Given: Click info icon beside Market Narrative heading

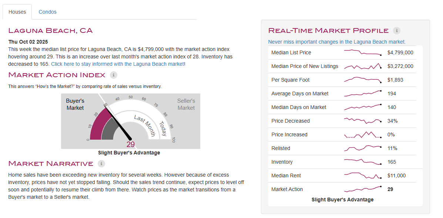Looking at the screenshot, I should pyautogui.click(x=101, y=163).
